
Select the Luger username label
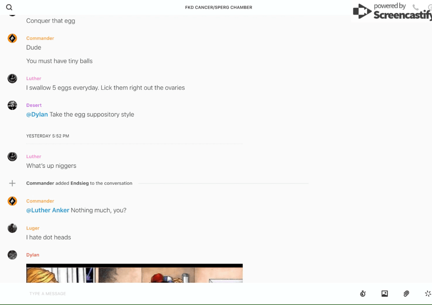(x=33, y=228)
